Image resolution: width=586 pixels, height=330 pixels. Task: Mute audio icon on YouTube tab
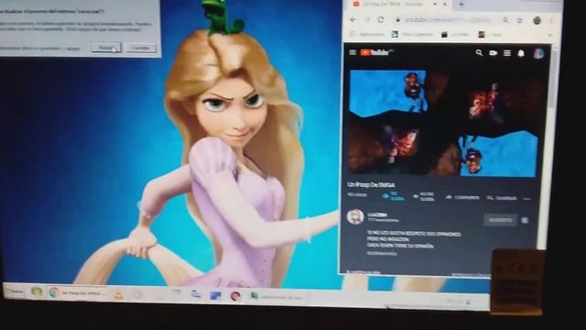(435, 4)
